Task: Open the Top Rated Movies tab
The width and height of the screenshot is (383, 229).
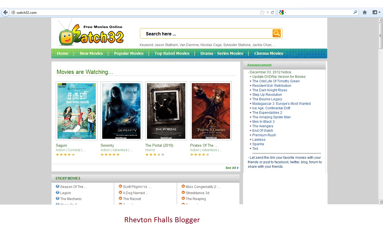Action: coord(172,53)
